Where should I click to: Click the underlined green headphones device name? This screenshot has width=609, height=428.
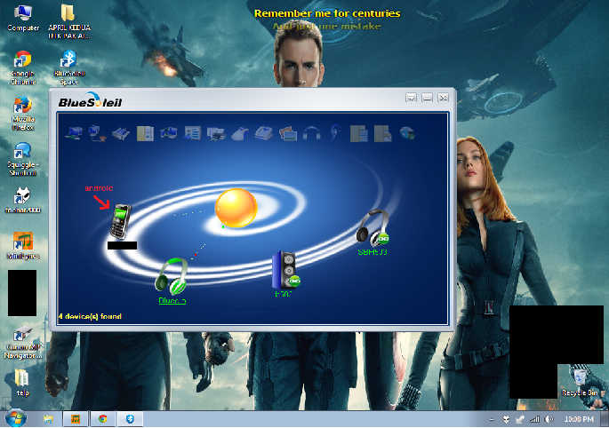[172, 301]
